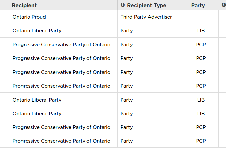Screen dimensions: 226x148
Task: Click the second Ontario Liberal Party recipient
Action: click(37, 100)
